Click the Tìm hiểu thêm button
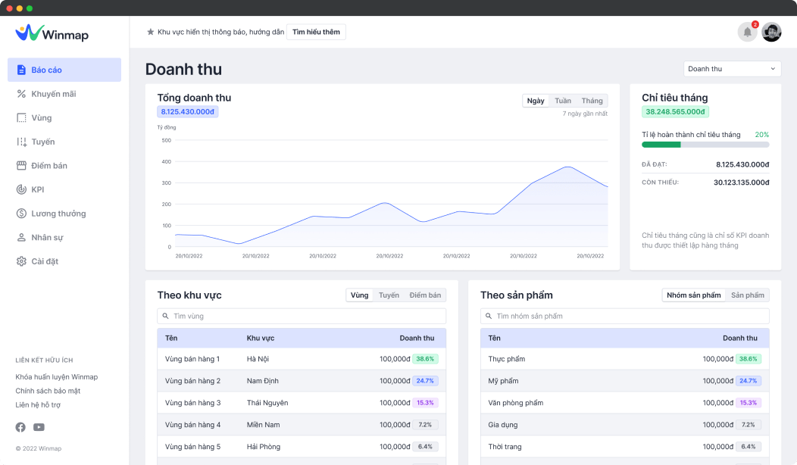797x465 pixels. tap(316, 32)
